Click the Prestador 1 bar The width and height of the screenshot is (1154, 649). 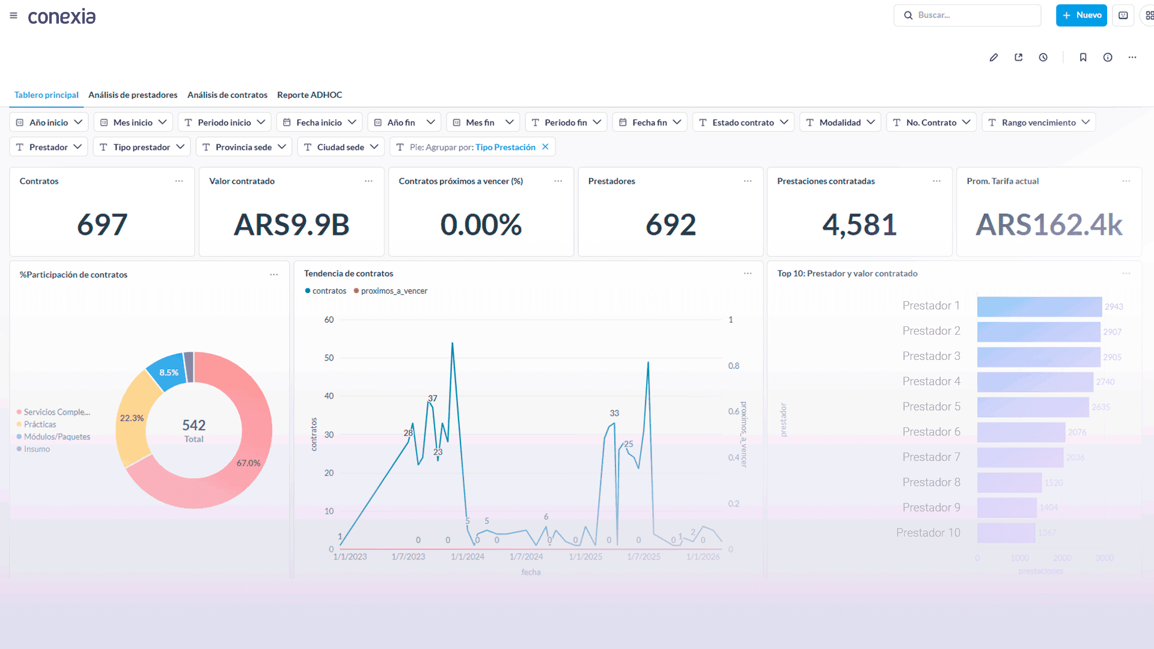click(x=1039, y=306)
